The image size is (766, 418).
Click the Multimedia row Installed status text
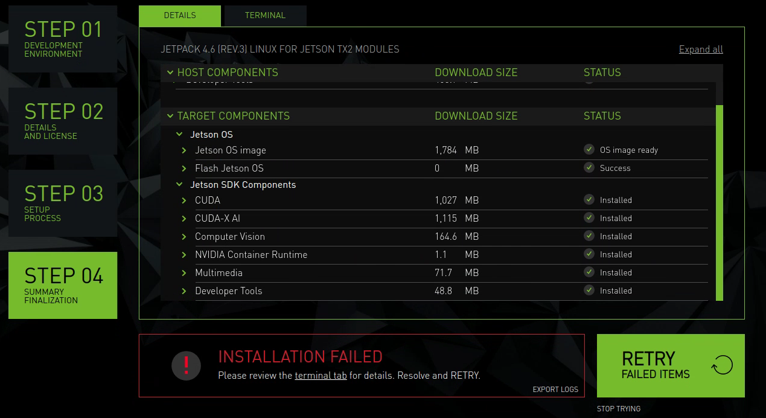pos(616,272)
